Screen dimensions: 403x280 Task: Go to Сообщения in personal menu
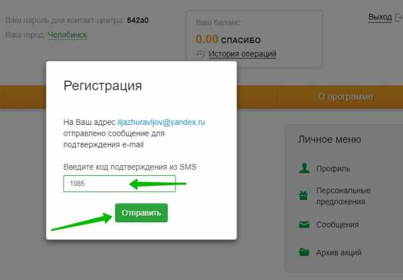[x=338, y=225]
